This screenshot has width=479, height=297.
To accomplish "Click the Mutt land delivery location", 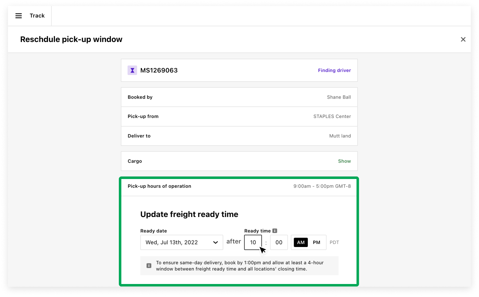I will pos(340,136).
